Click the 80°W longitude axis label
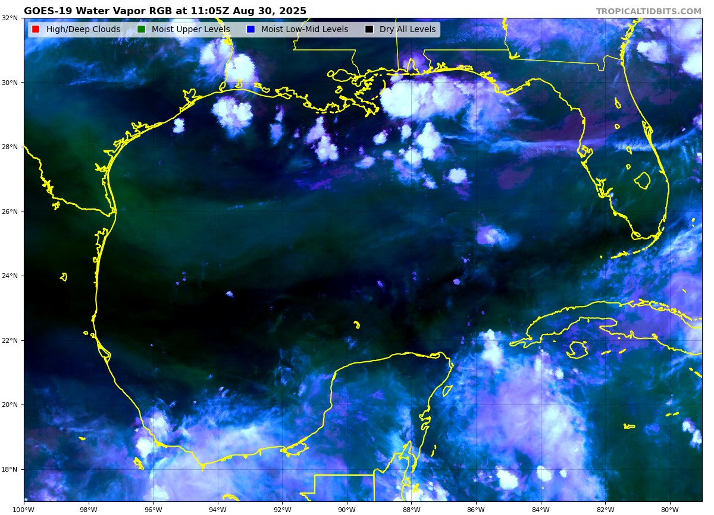 point(670,509)
